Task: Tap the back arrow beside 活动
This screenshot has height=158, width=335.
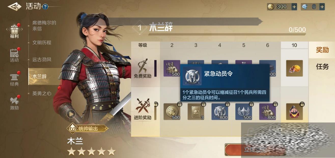Action: 14,7
